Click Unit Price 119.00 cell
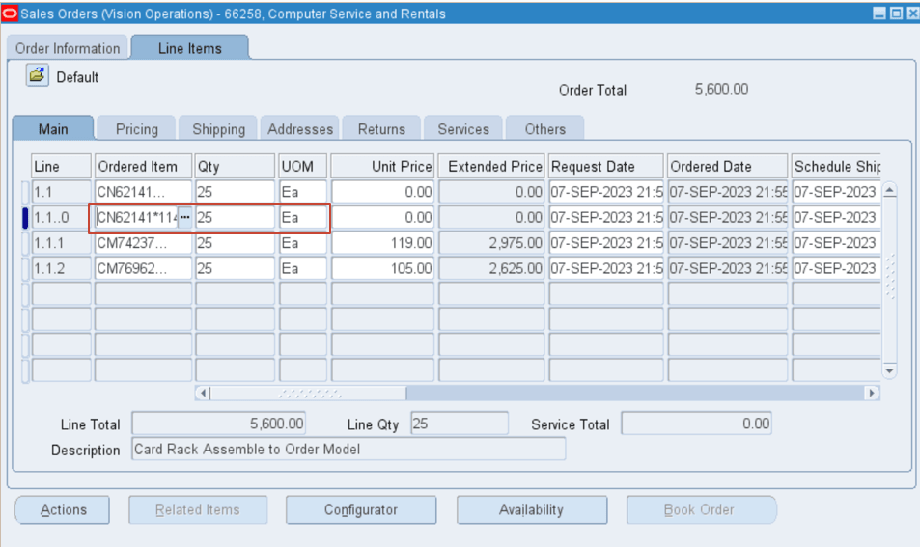The width and height of the screenshot is (920, 547). tap(382, 243)
